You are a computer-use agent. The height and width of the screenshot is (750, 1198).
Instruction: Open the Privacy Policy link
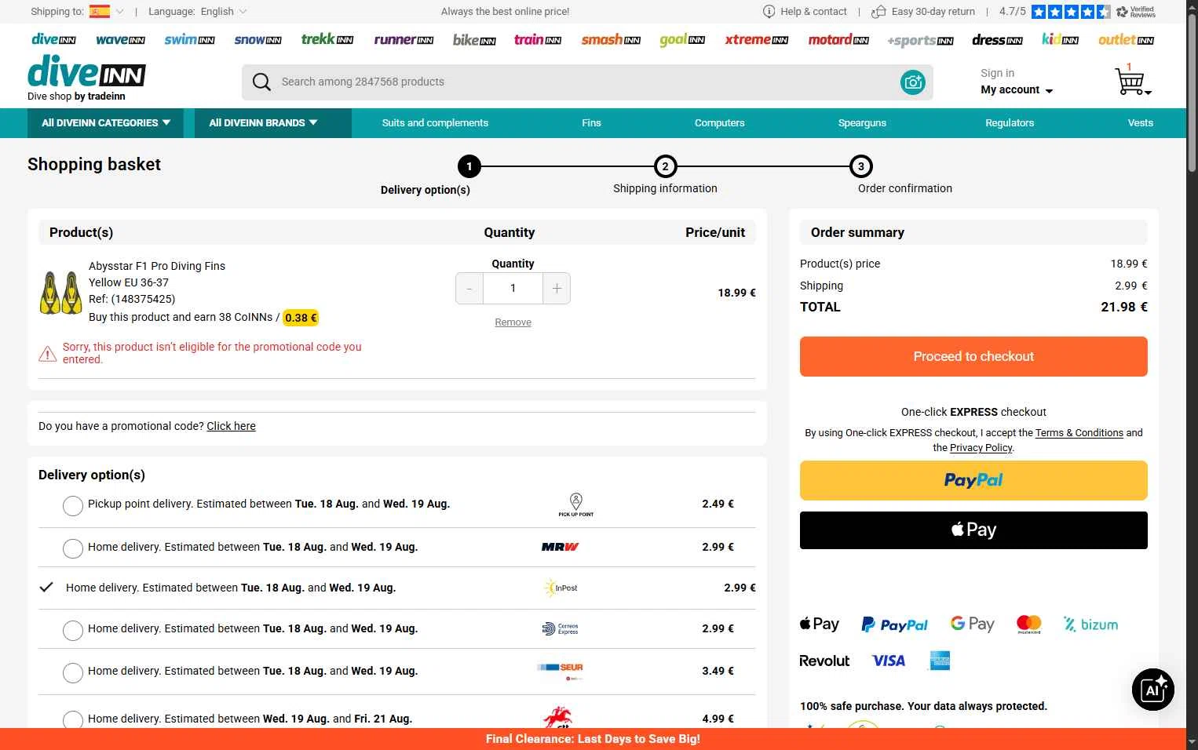(981, 448)
